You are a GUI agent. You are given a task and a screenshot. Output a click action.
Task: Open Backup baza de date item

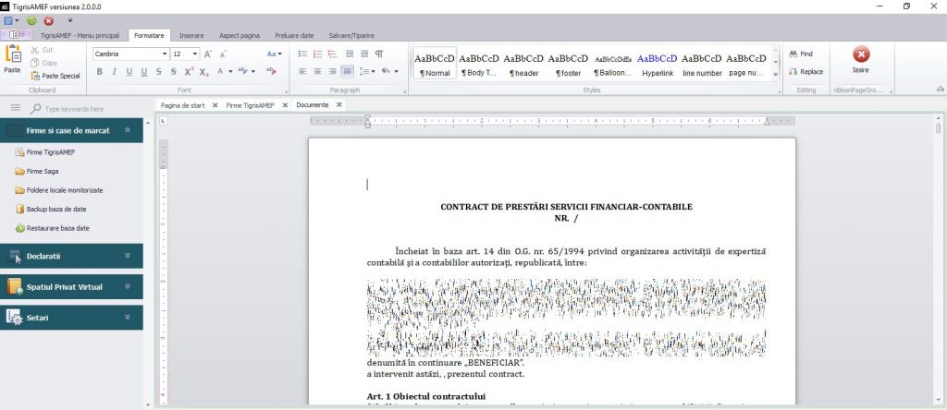click(x=51, y=210)
